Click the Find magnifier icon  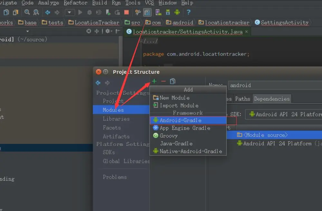tap(27, 12)
